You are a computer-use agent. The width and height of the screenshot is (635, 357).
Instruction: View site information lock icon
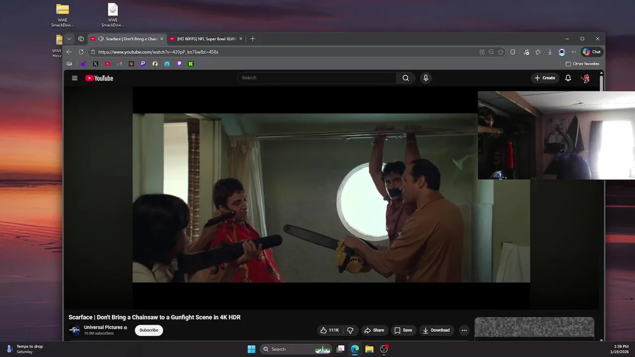pos(93,52)
